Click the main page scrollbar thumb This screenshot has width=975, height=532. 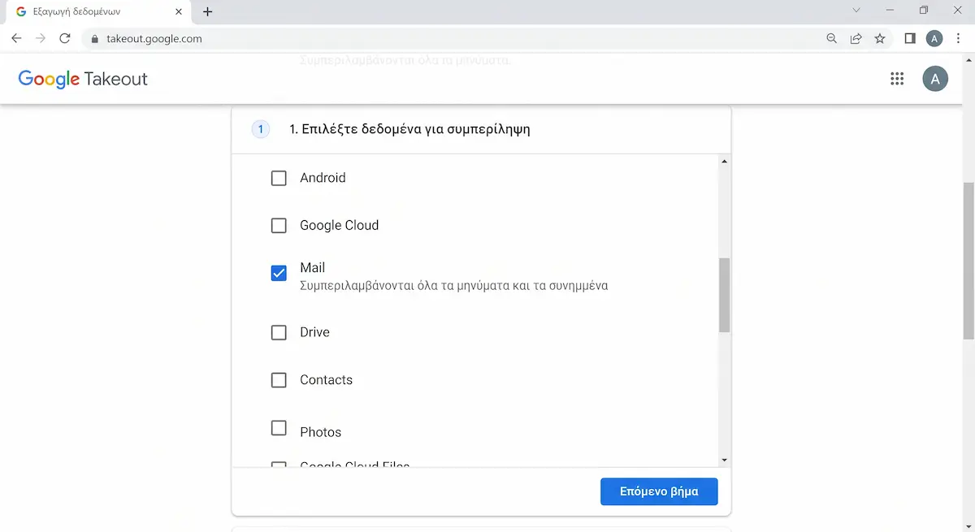tap(968, 262)
